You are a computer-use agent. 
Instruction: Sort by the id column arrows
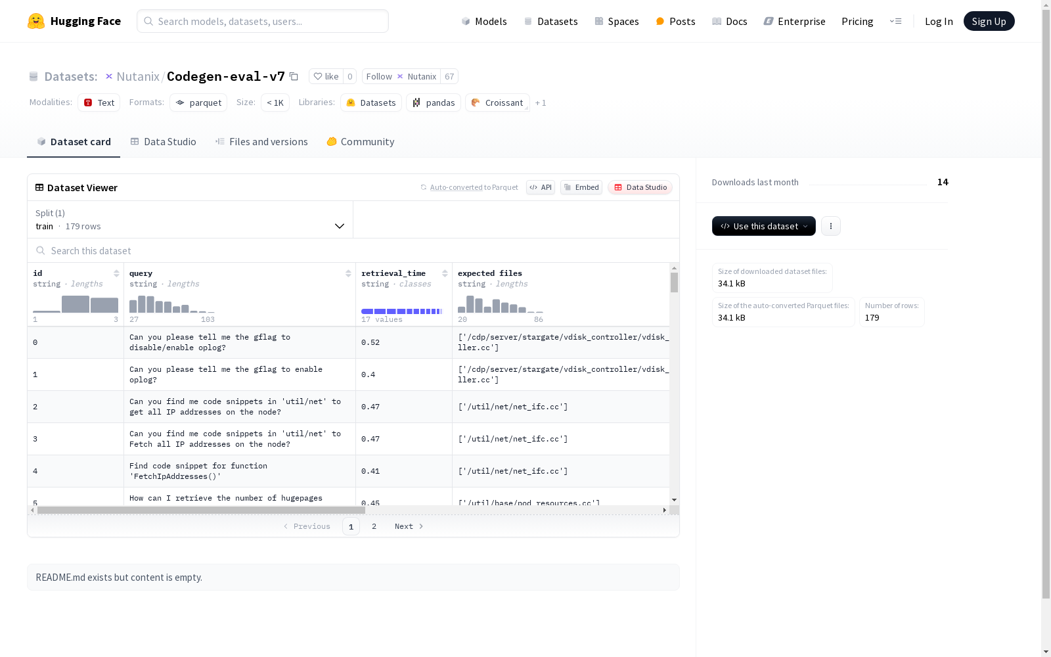coord(116,273)
